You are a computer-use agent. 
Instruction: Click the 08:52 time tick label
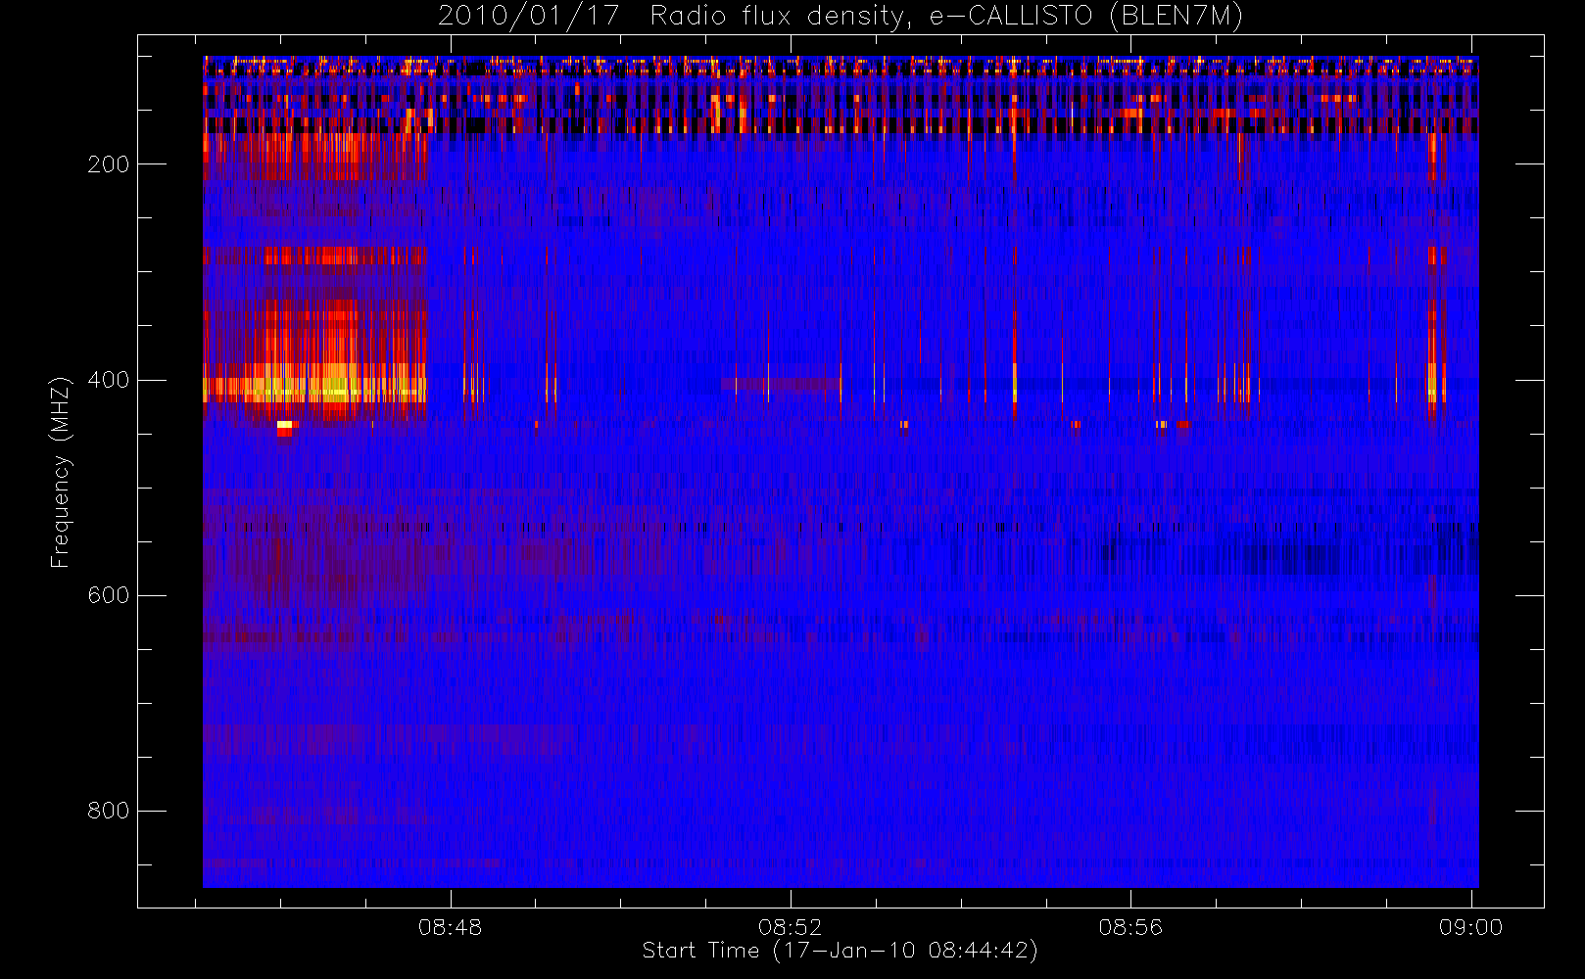coord(791,927)
